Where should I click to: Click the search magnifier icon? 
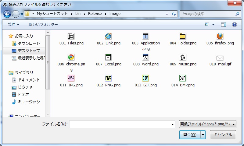point(237,14)
